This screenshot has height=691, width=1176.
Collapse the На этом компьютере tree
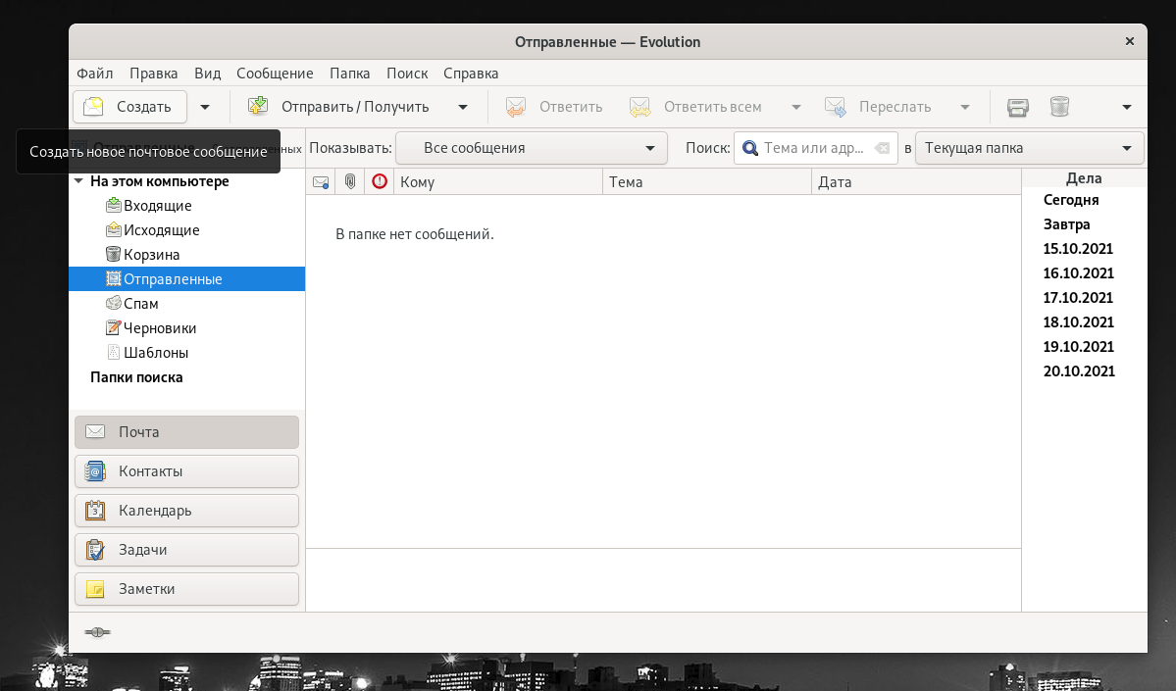pos(78,181)
